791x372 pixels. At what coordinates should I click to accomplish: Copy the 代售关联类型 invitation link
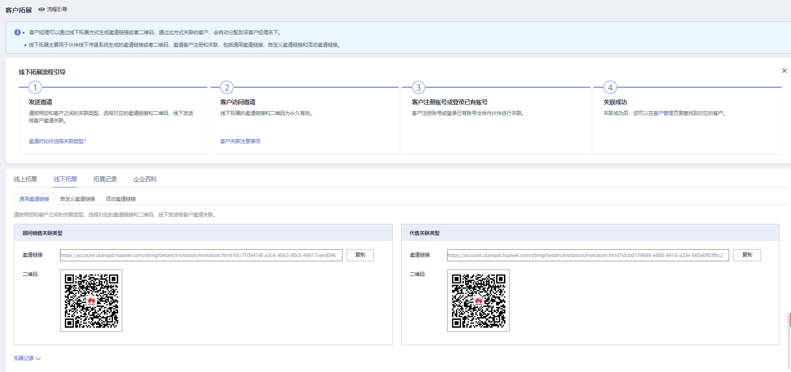(747, 255)
